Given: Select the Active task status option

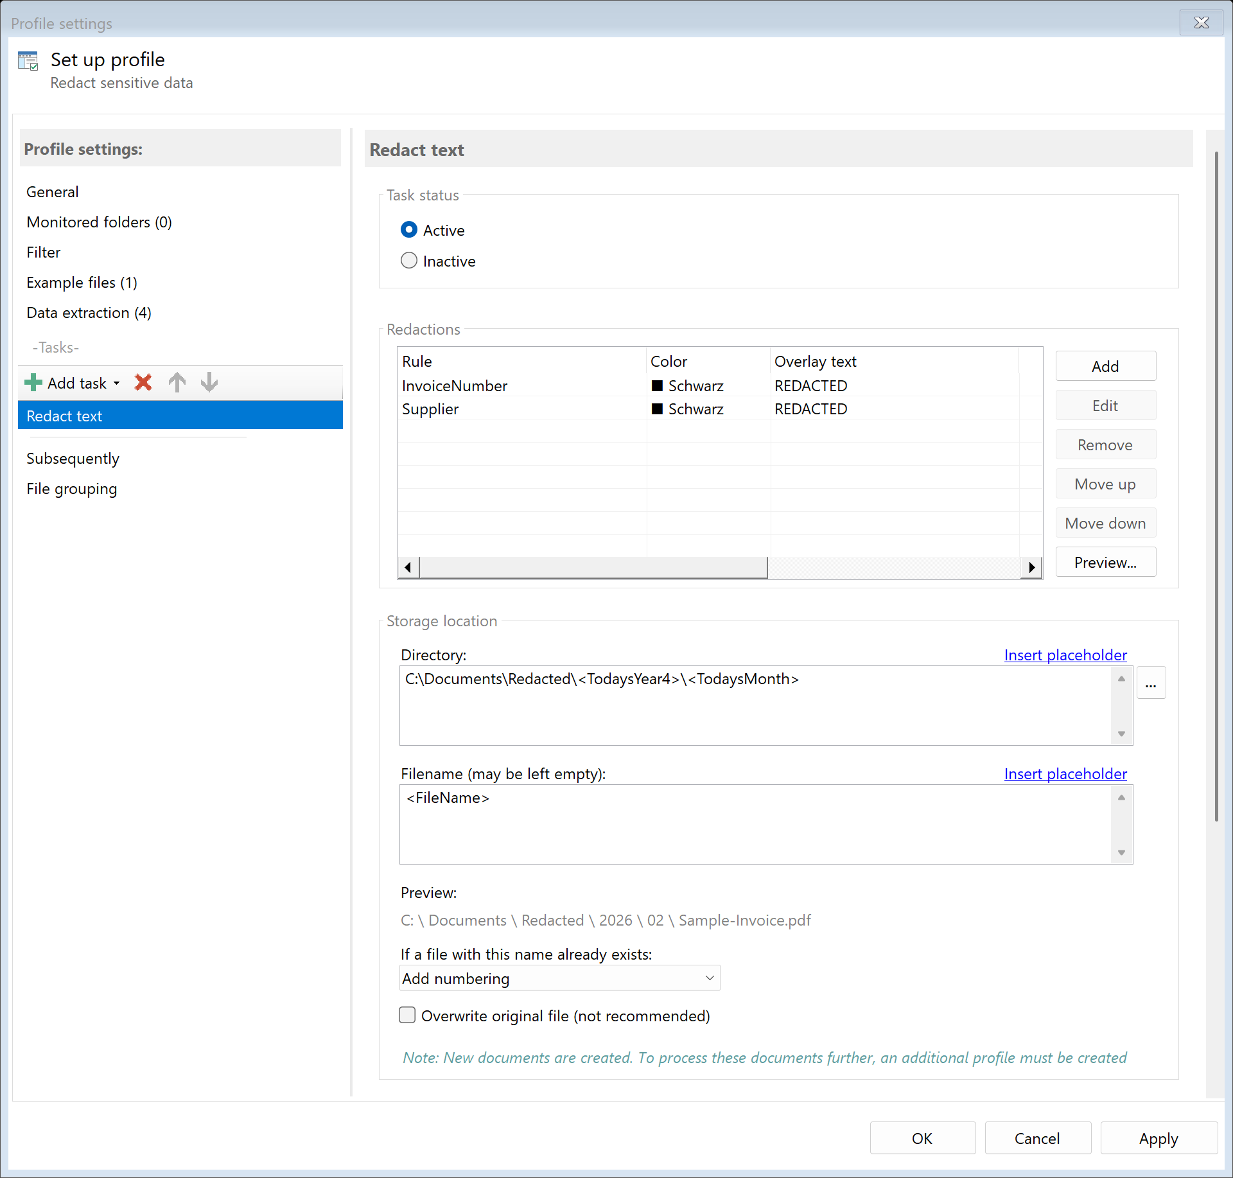Looking at the screenshot, I should (409, 230).
